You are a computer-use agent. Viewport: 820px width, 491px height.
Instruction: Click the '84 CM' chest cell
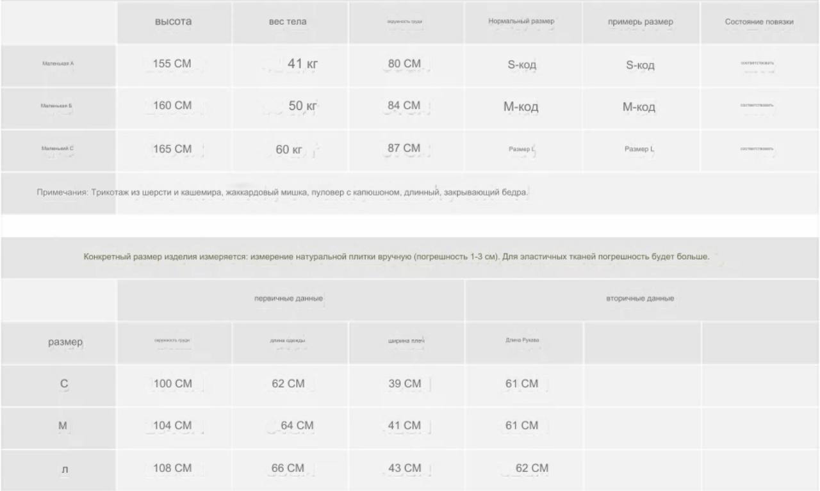(406, 108)
